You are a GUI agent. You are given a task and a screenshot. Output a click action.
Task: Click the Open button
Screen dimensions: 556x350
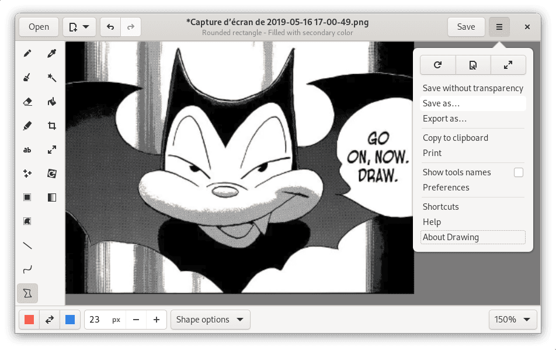click(39, 27)
